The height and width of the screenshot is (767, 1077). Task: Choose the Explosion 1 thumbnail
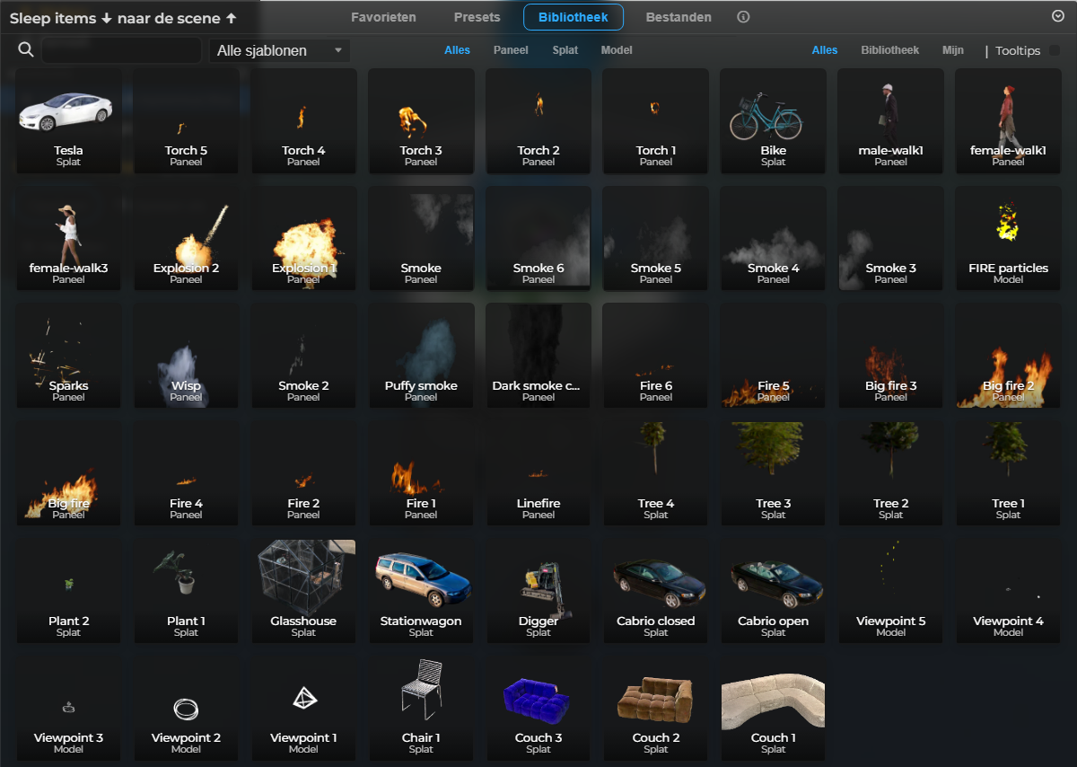tap(303, 238)
